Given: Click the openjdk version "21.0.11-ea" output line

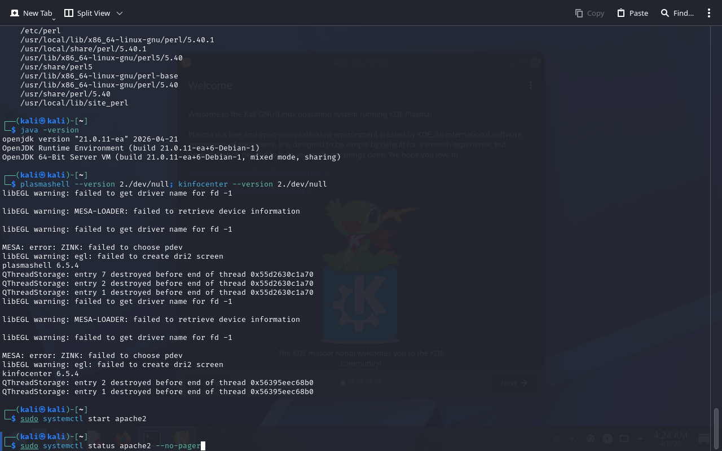Looking at the screenshot, I should point(90,139).
